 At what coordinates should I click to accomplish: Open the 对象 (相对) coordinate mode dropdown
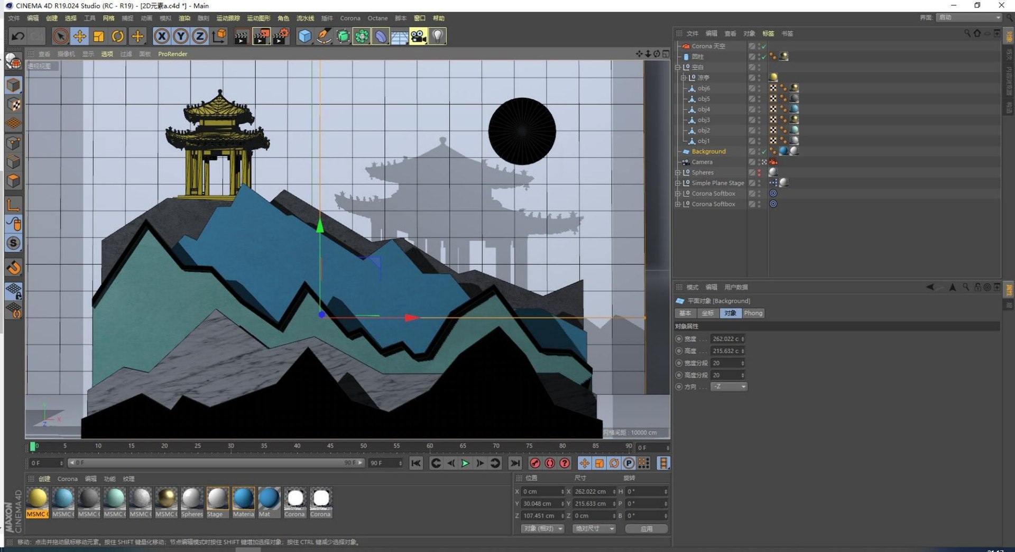pos(542,529)
